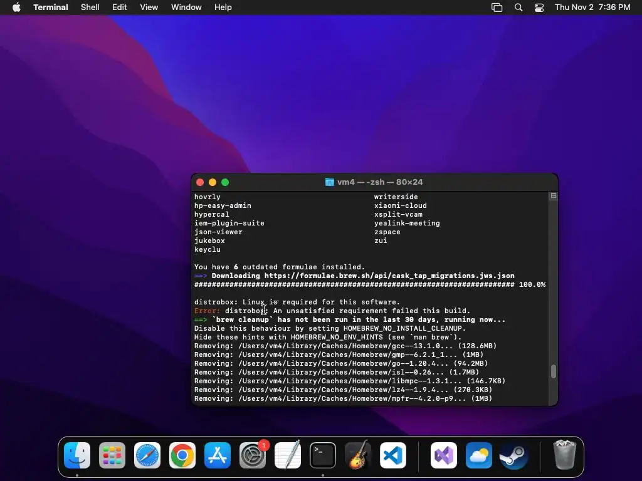Open TextEdit from the Dock
Image resolution: width=642 pixels, height=481 pixels.
(x=287, y=455)
